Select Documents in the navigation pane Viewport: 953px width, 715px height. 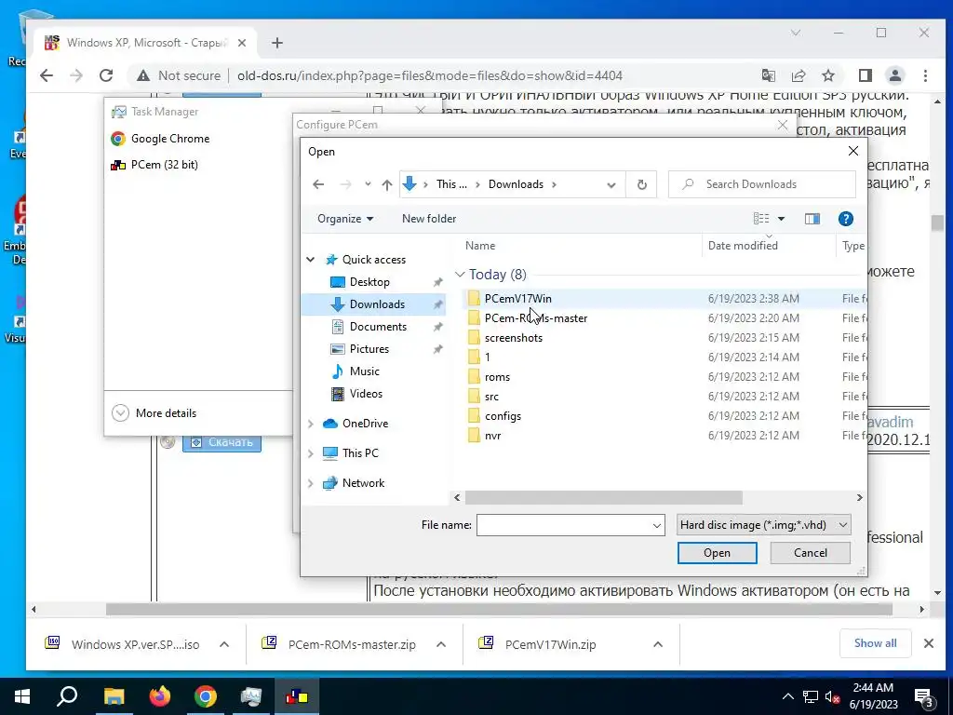[x=378, y=327]
